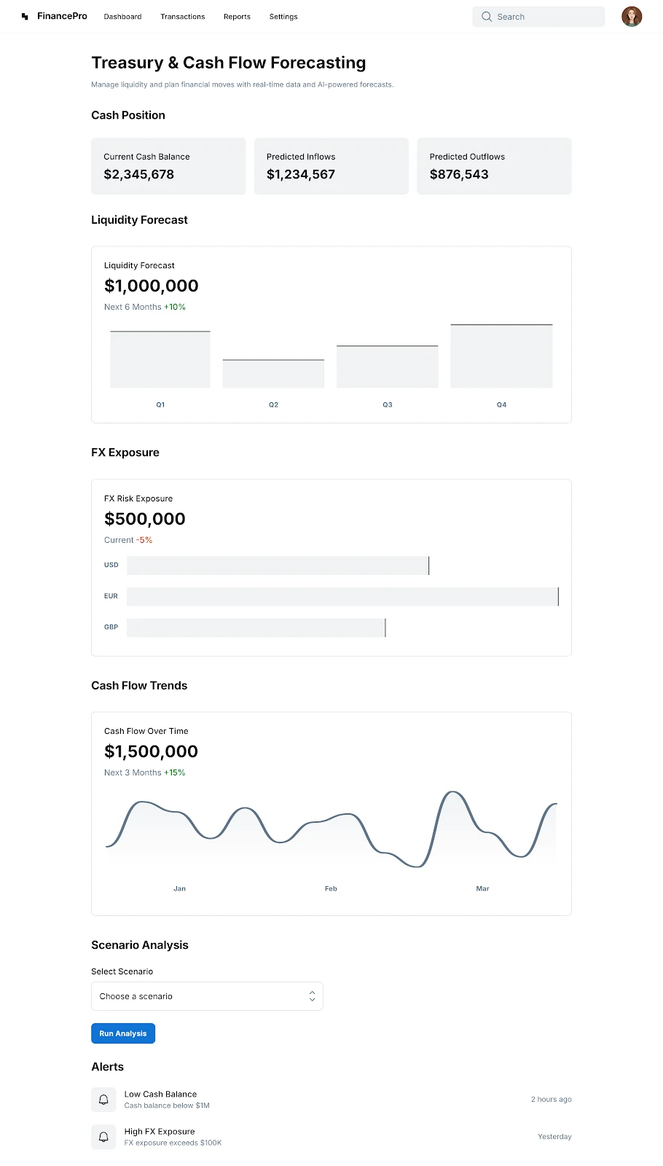Click the FinancePro brand name link
This screenshot has height=1166, width=663.
pyautogui.click(x=62, y=16)
